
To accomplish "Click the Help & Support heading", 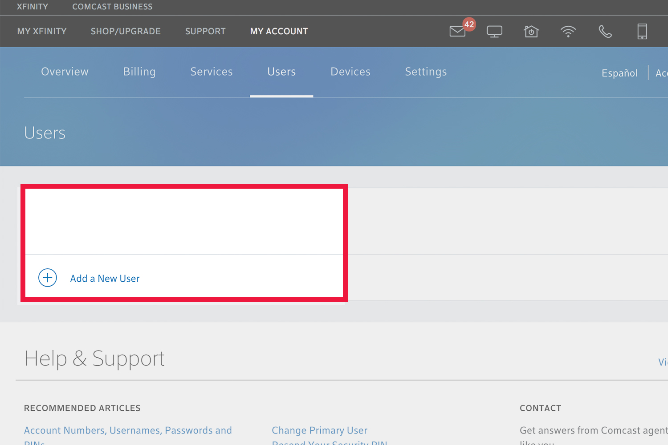I will pos(94,359).
